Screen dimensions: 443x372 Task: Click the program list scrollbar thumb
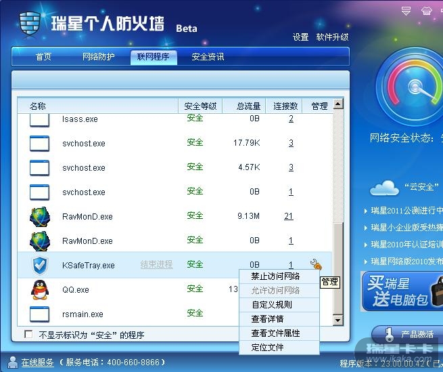(x=338, y=268)
